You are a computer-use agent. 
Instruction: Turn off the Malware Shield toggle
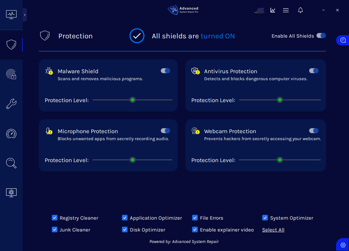tap(165, 71)
